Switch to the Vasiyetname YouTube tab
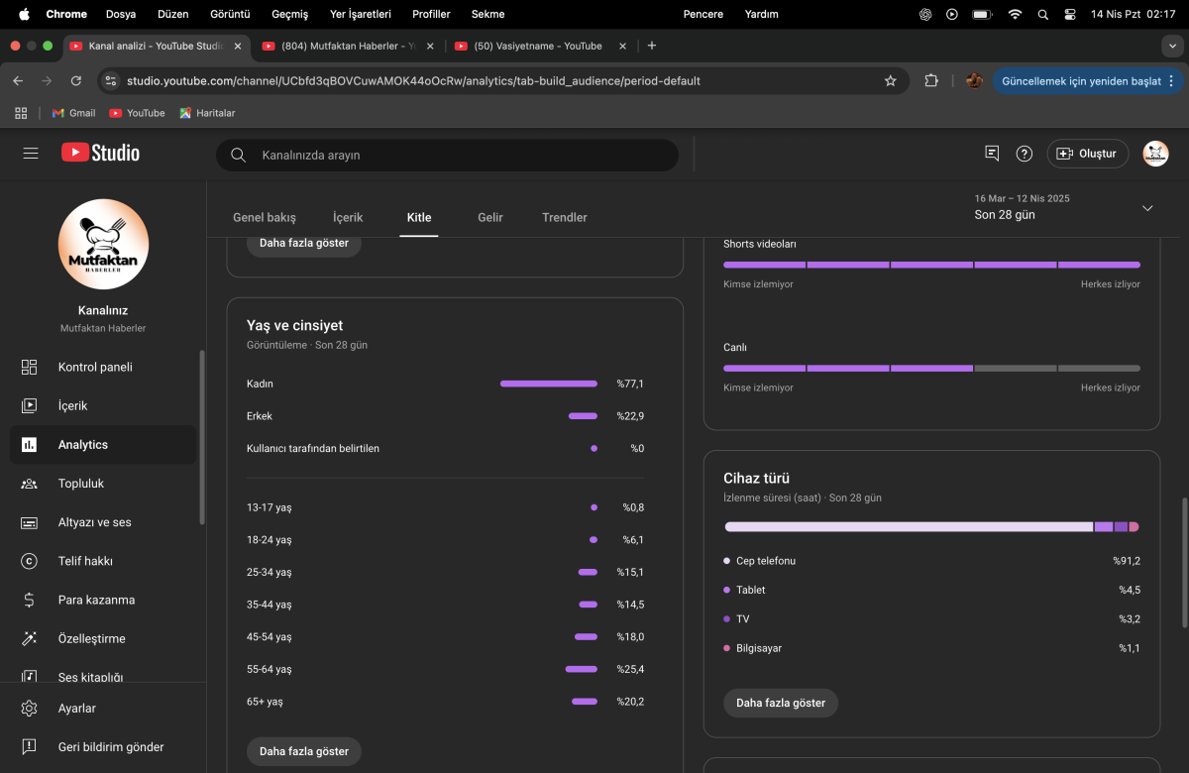 coord(540,46)
